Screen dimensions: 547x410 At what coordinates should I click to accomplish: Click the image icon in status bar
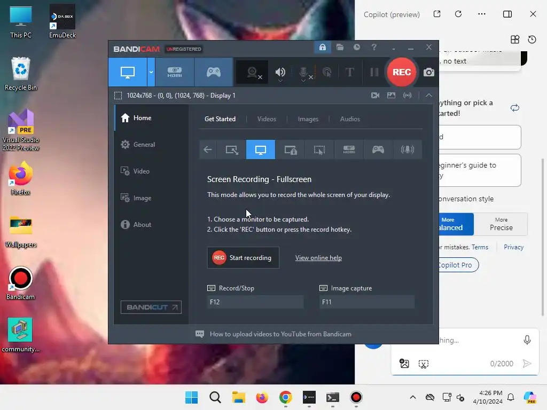coord(391,95)
